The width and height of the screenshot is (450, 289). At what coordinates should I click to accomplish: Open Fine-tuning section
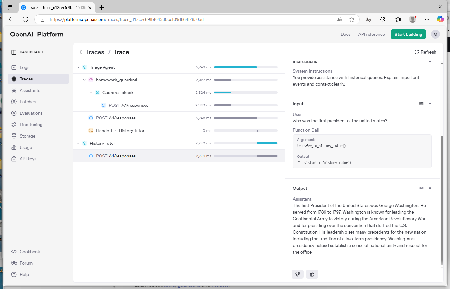click(31, 125)
